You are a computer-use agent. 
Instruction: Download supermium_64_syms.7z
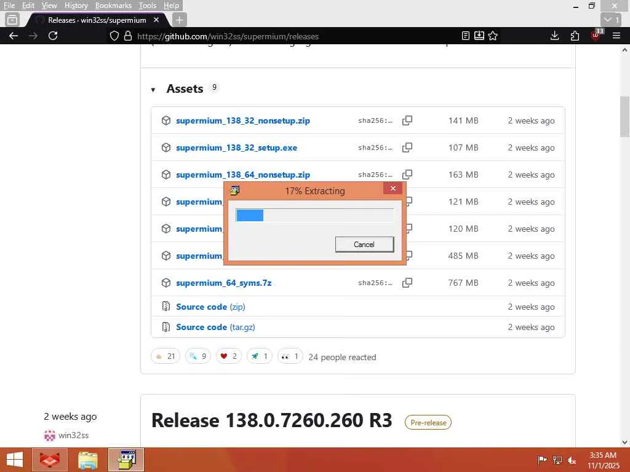click(224, 283)
